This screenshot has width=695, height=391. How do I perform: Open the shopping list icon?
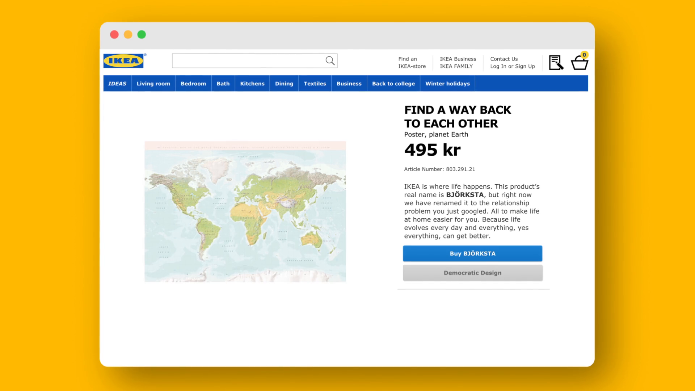coord(556,62)
